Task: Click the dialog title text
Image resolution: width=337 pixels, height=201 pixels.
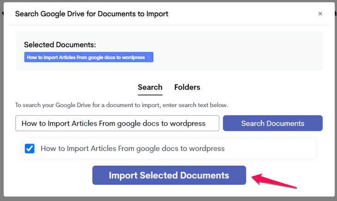Action: [x=91, y=14]
